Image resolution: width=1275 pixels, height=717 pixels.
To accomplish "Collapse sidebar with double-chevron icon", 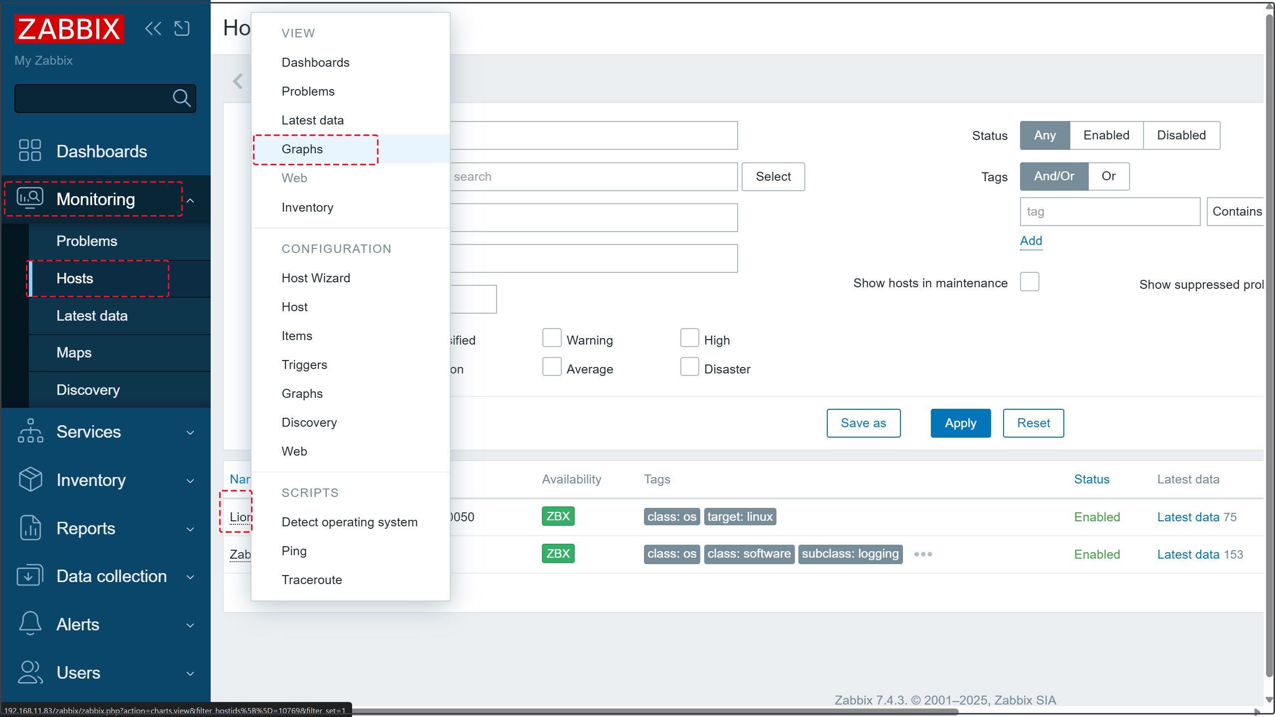I will 153,29.
